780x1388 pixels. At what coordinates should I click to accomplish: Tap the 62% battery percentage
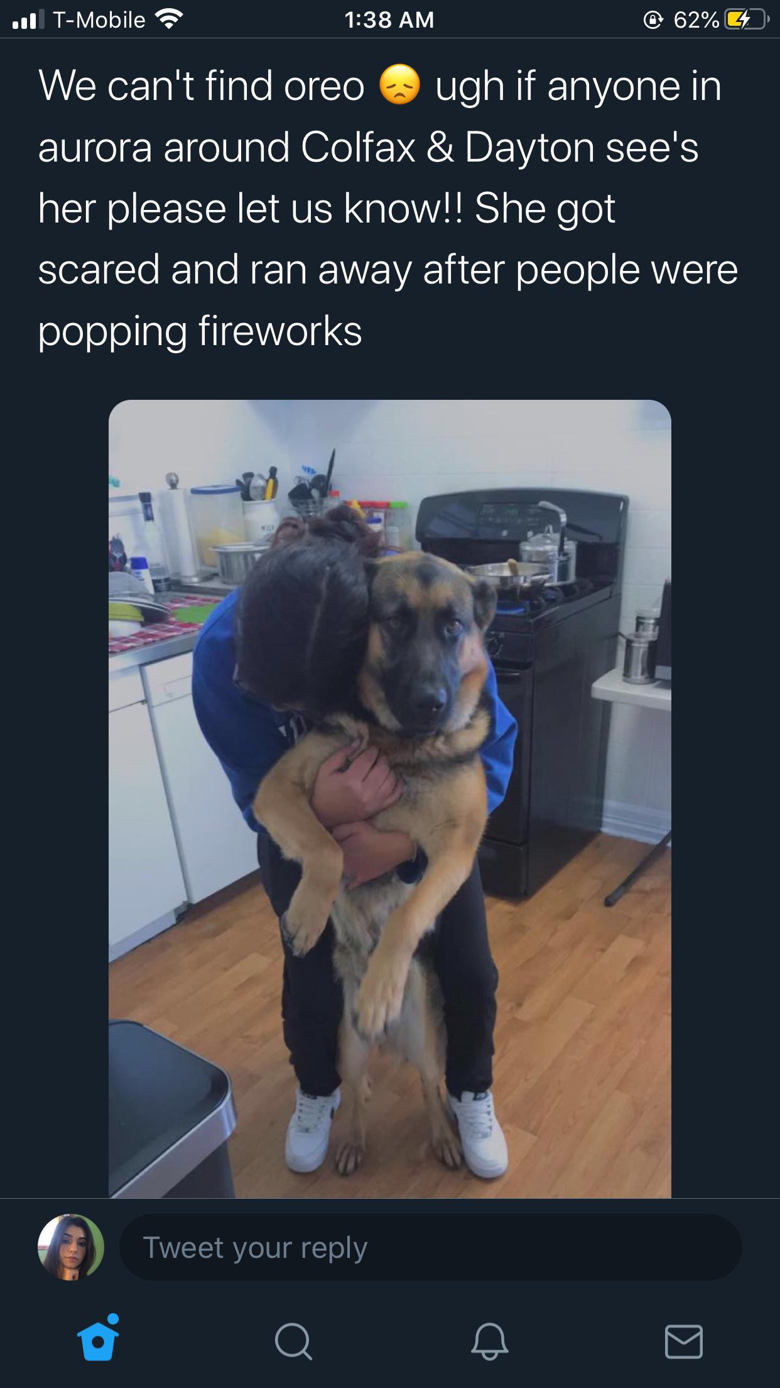point(696,20)
